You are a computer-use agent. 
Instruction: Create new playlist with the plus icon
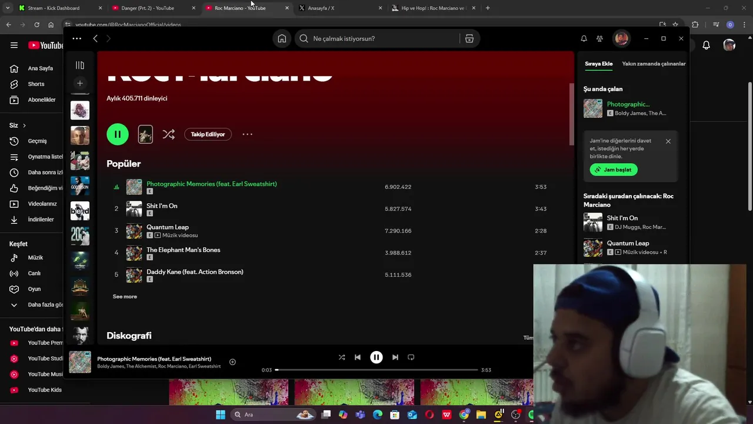[x=80, y=83]
